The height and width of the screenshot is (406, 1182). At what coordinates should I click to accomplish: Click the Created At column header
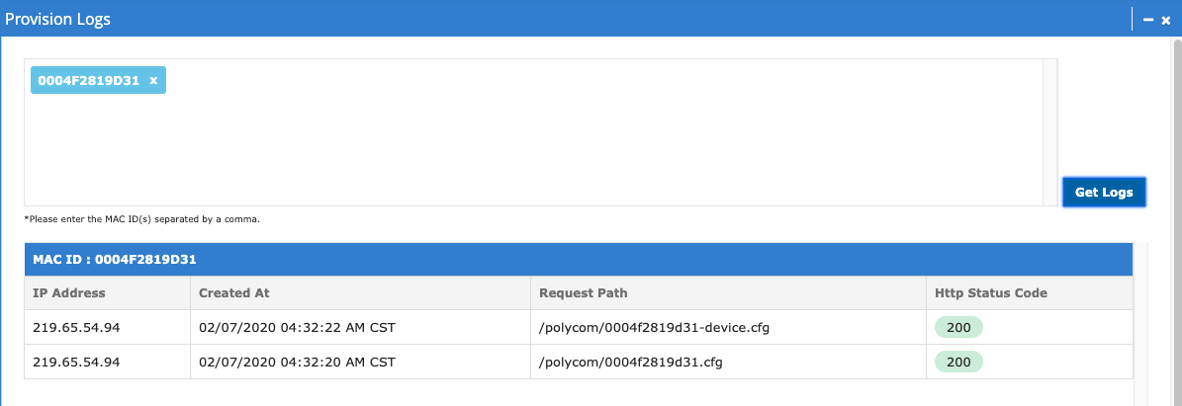coord(234,292)
